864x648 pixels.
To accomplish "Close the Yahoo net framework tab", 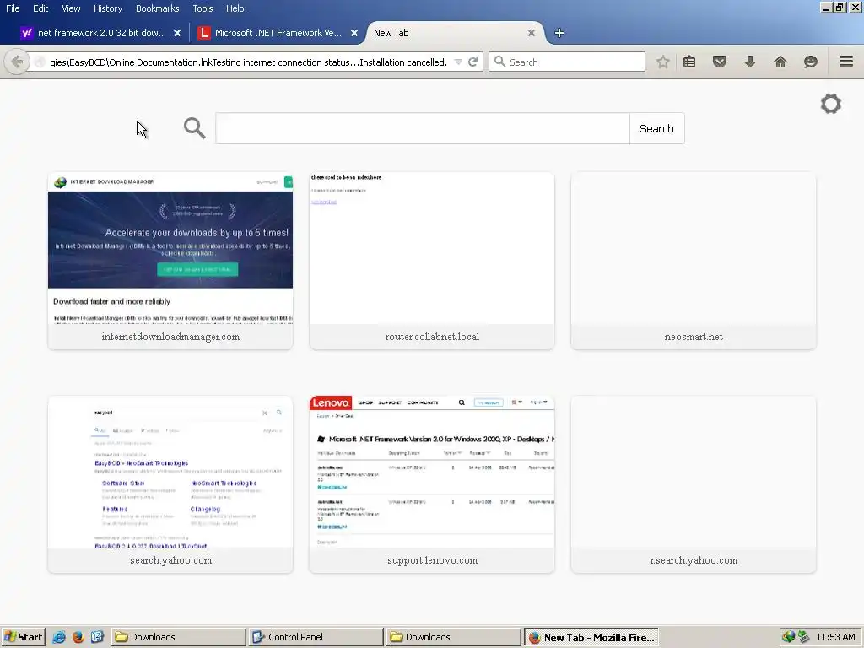I will click(177, 33).
